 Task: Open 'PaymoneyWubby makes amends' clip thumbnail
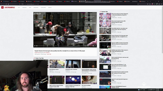pyautogui.click(x=89, y=64)
